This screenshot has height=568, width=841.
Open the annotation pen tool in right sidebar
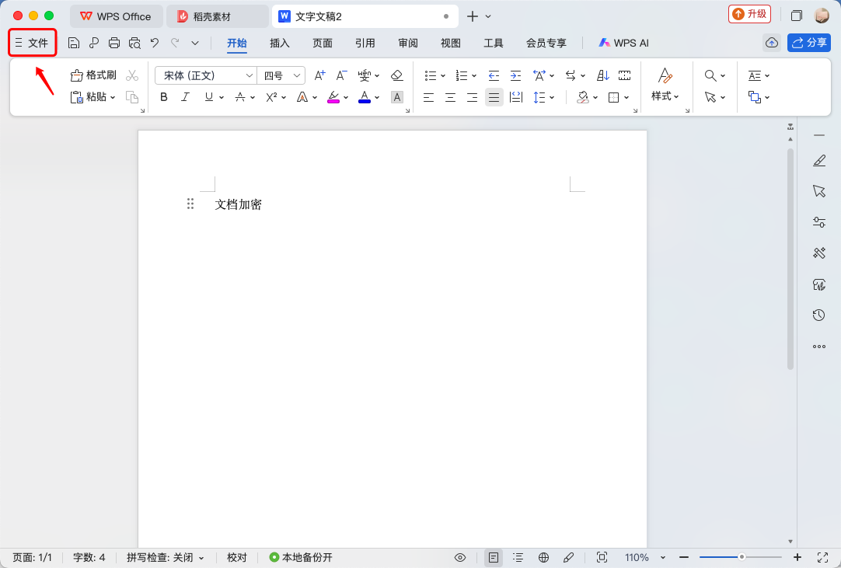click(x=819, y=160)
